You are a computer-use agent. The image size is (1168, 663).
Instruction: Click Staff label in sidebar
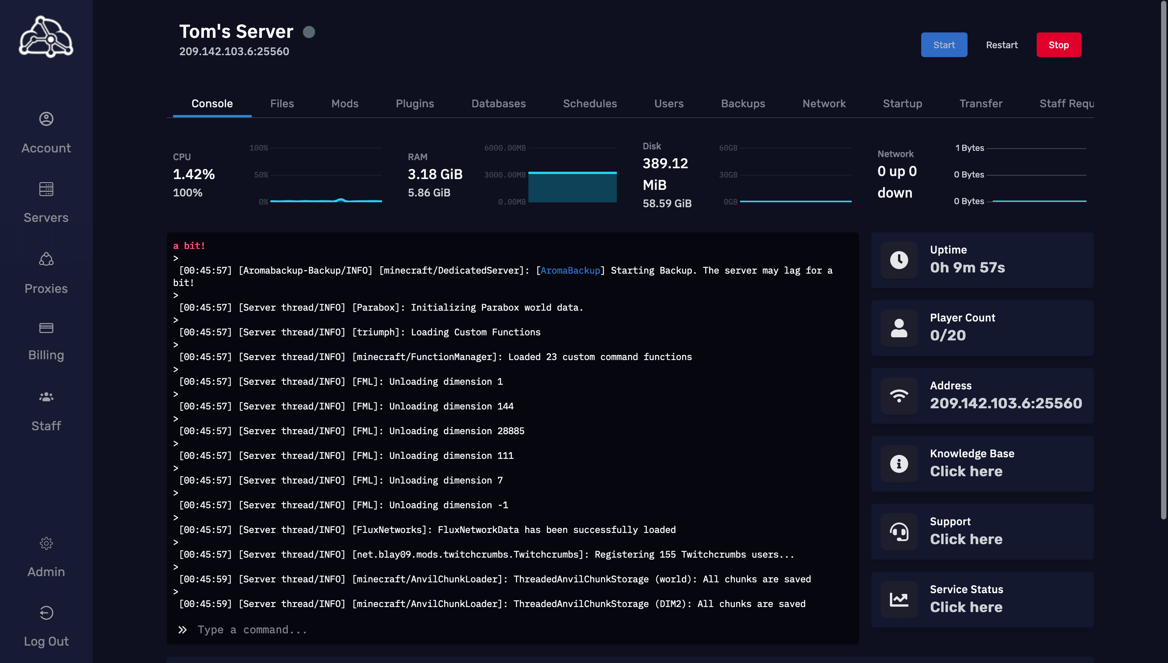[x=46, y=426]
